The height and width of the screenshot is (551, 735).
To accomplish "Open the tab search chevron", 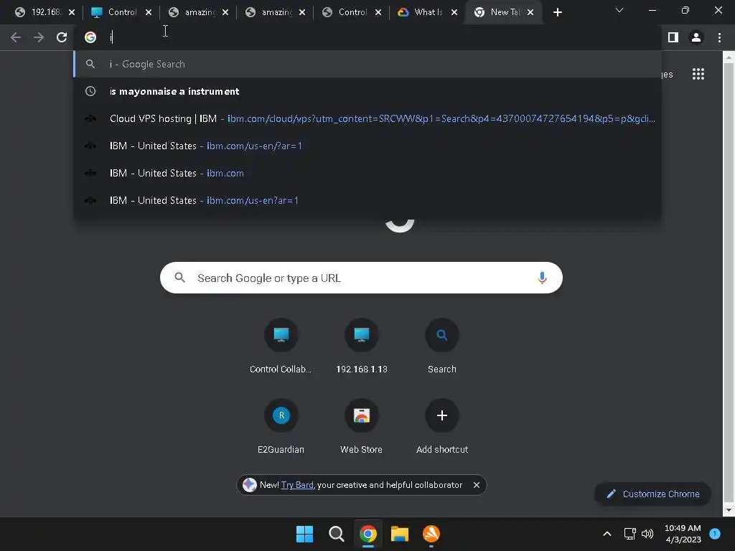I will 619,10.
